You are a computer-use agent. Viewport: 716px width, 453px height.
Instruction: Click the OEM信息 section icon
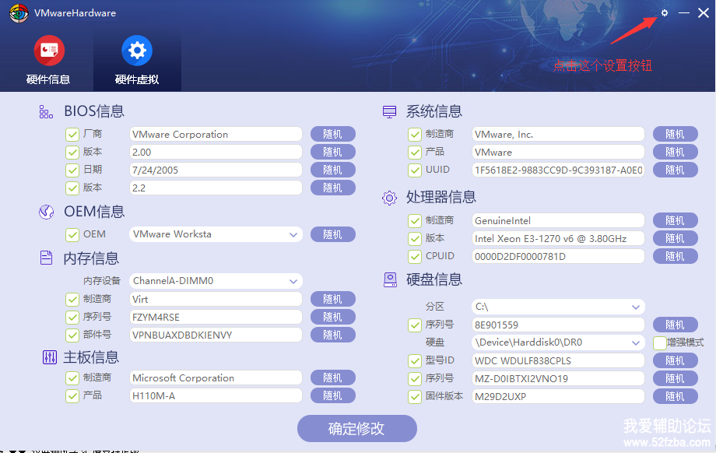point(46,212)
